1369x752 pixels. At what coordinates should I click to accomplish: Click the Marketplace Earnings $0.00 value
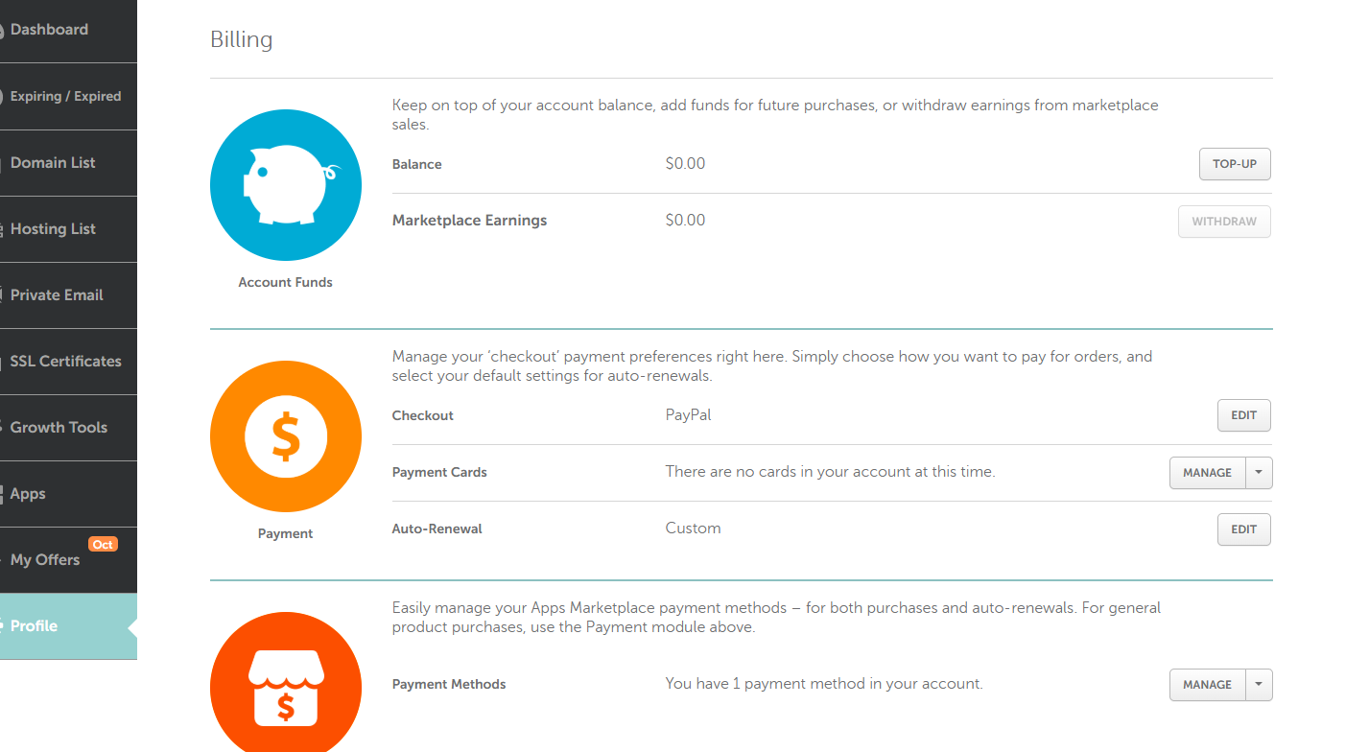pyautogui.click(x=685, y=220)
